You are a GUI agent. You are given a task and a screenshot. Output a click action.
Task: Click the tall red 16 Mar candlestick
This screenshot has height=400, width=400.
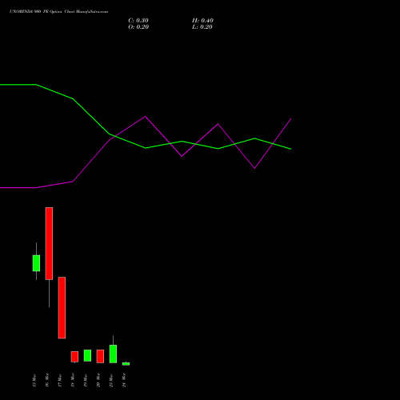click(49, 243)
